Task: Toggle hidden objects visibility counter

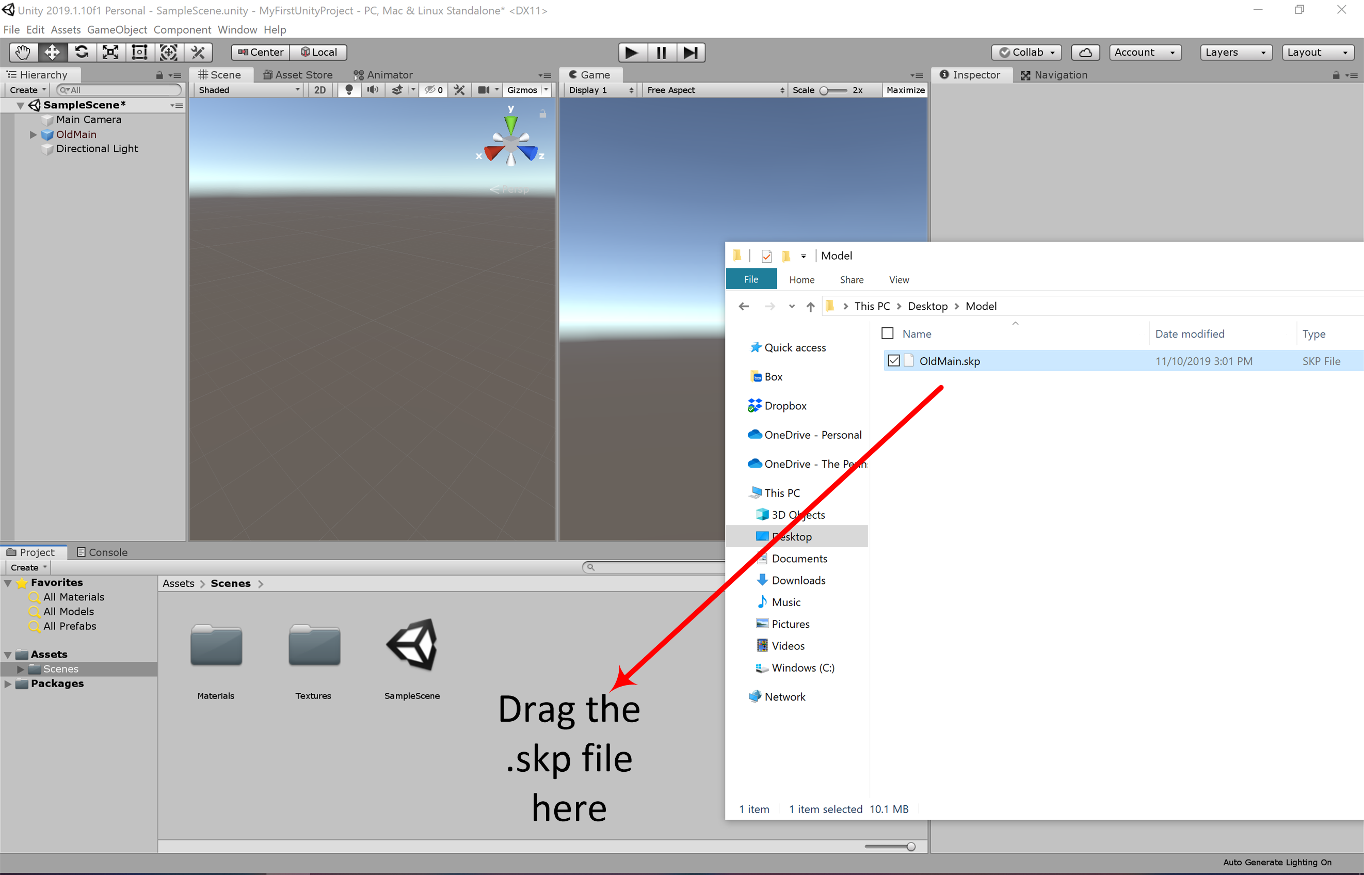Action: pos(434,90)
